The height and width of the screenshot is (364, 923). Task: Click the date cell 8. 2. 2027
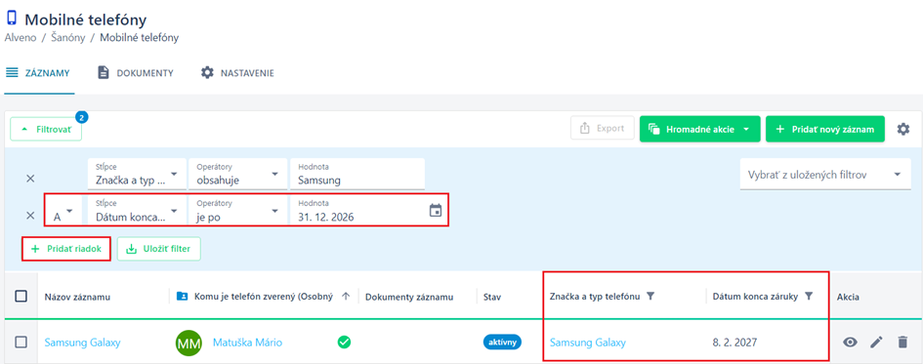coord(734,343)
